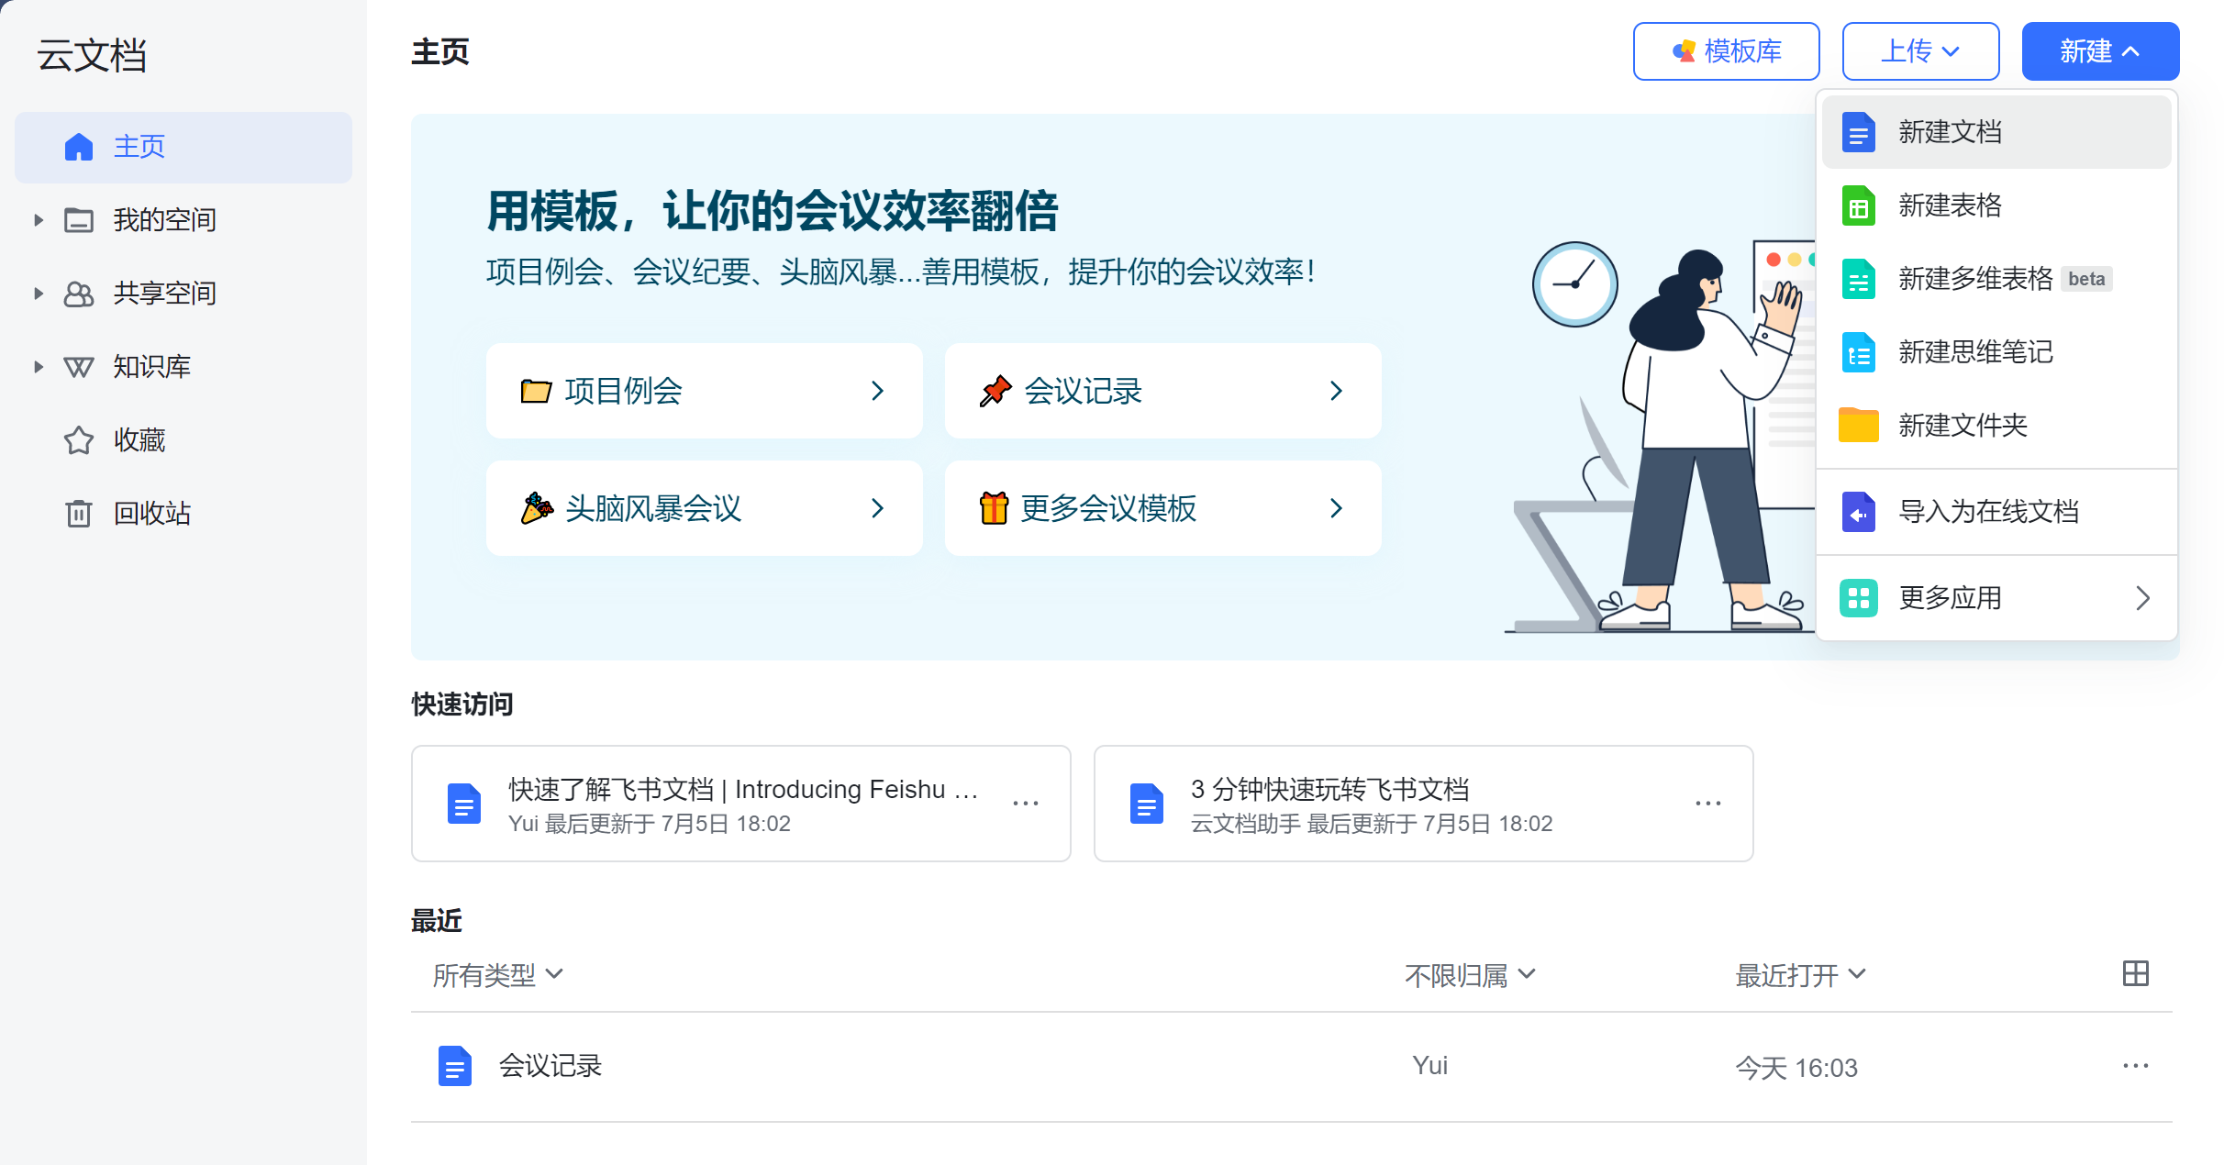Open more menu on 3 分钟快速玩转飞书文档 card
Image resolution: width=2224 pixels, height=1165 pixels.
click(x=1707, y=804)
